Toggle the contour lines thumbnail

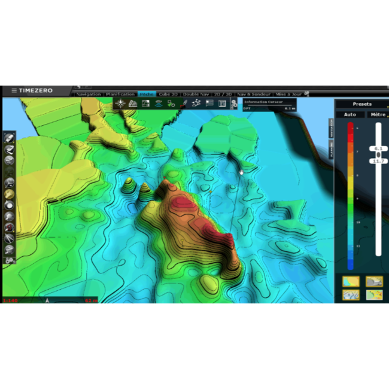tap(351, 294)
